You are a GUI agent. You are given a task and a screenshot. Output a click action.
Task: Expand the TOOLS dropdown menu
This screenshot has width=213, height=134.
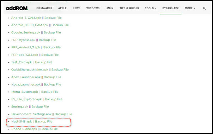coord(151,8)
